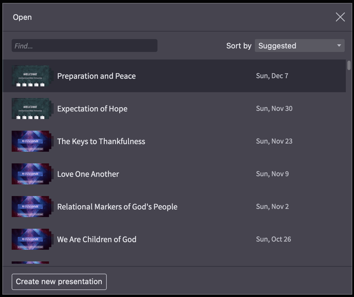Select The Keys to Thankfulness title
This screenshot has width=354, height=297.
tap(101, 141)
